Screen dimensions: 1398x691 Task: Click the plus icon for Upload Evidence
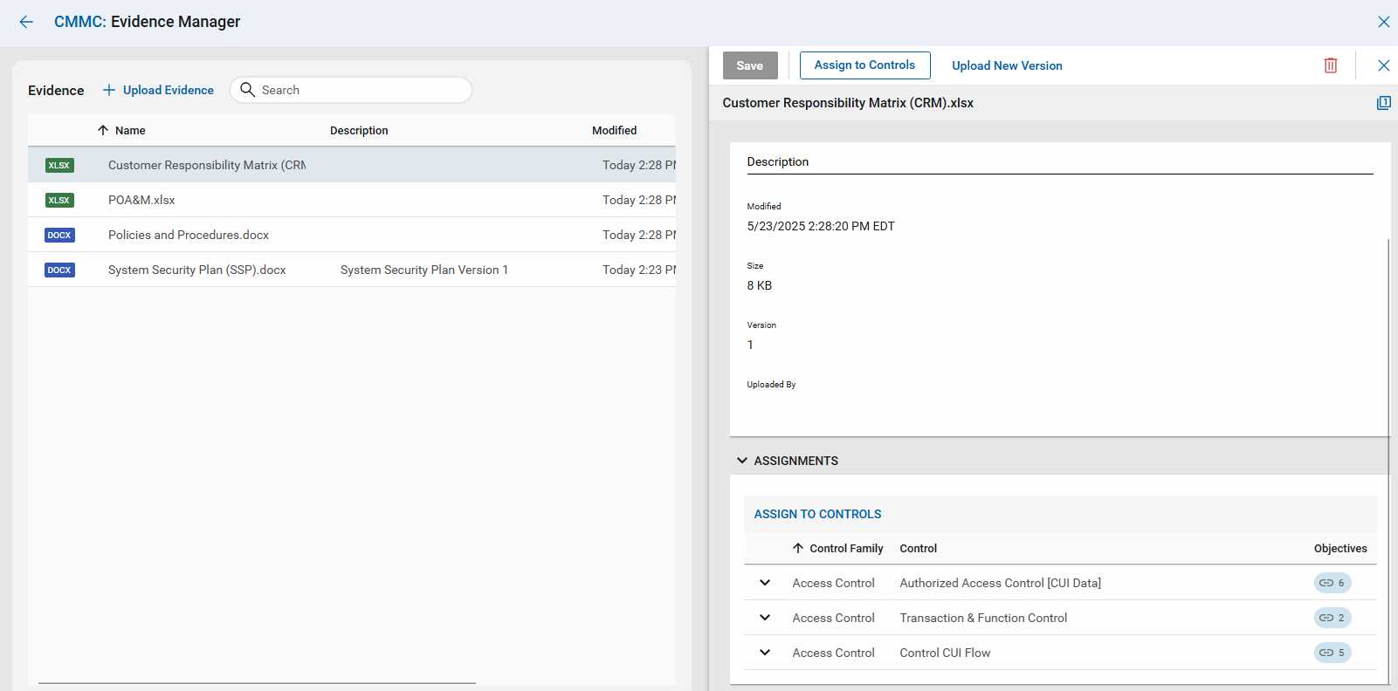(x=109, y=90)
